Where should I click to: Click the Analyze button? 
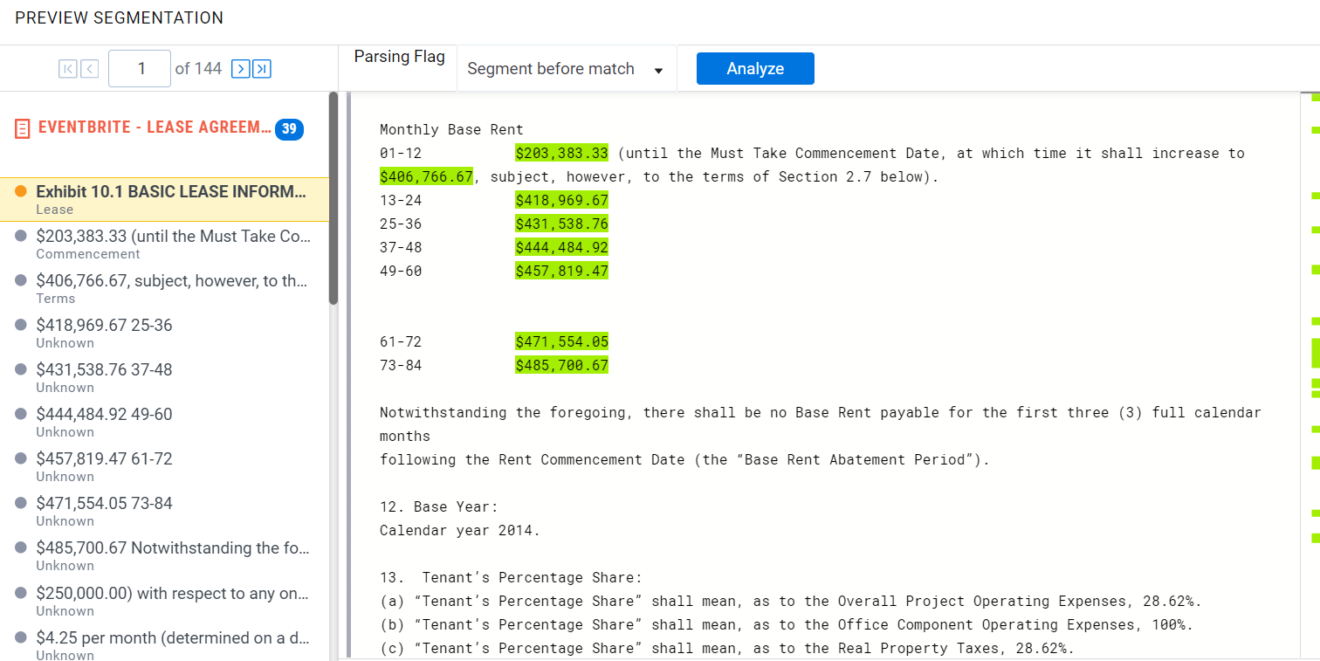(x=755, y=69)
